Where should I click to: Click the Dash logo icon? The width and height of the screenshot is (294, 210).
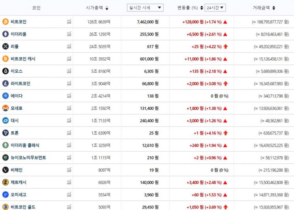6,120
